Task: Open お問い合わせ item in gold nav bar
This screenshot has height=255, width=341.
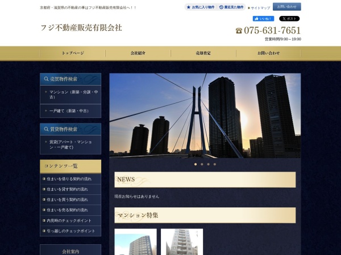Action: 269,53
